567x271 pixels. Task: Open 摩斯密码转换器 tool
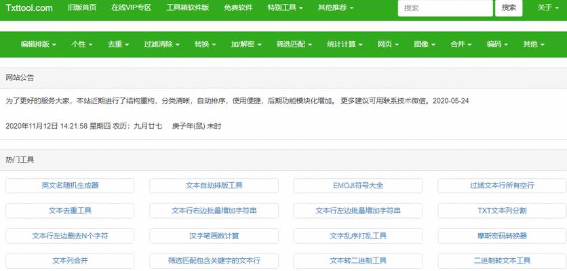click(503, 236)
